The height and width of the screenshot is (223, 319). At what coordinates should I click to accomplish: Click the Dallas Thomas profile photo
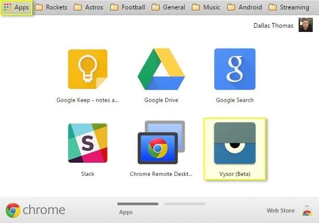[x=305, y=25]
